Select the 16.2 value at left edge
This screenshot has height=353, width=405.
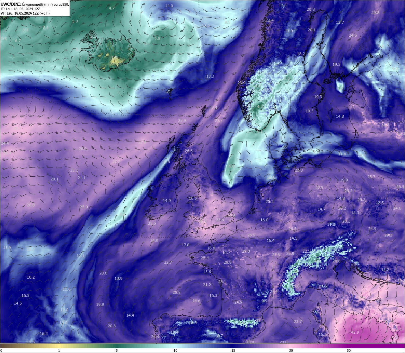31,277
